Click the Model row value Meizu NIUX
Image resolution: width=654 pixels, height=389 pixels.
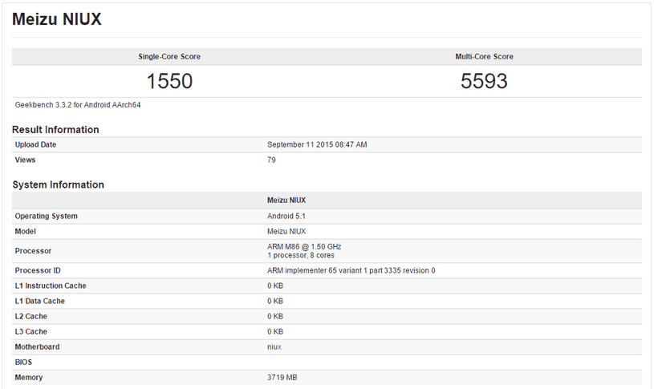click(x=286, y=232)
